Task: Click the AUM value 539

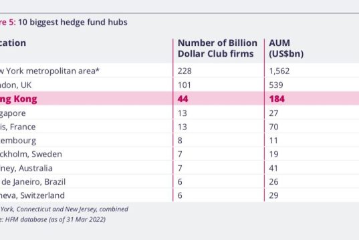Action: tap(276, 85)
